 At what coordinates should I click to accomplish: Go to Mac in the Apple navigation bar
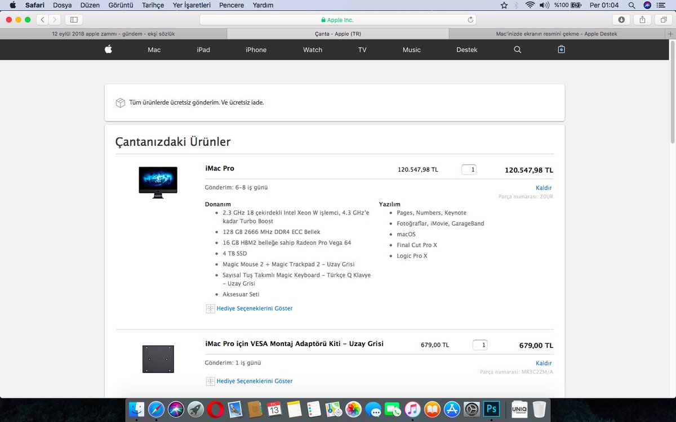[154, 50]
